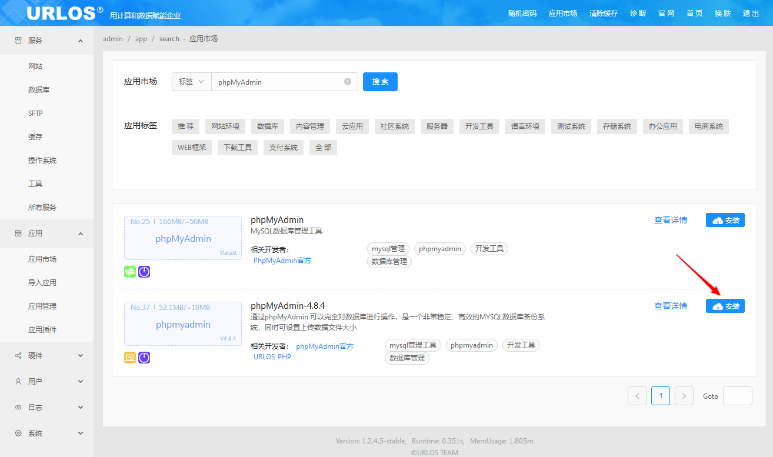Select the 数据库 application tag
This screenshot has height=457, width=773.
[268, 126]
